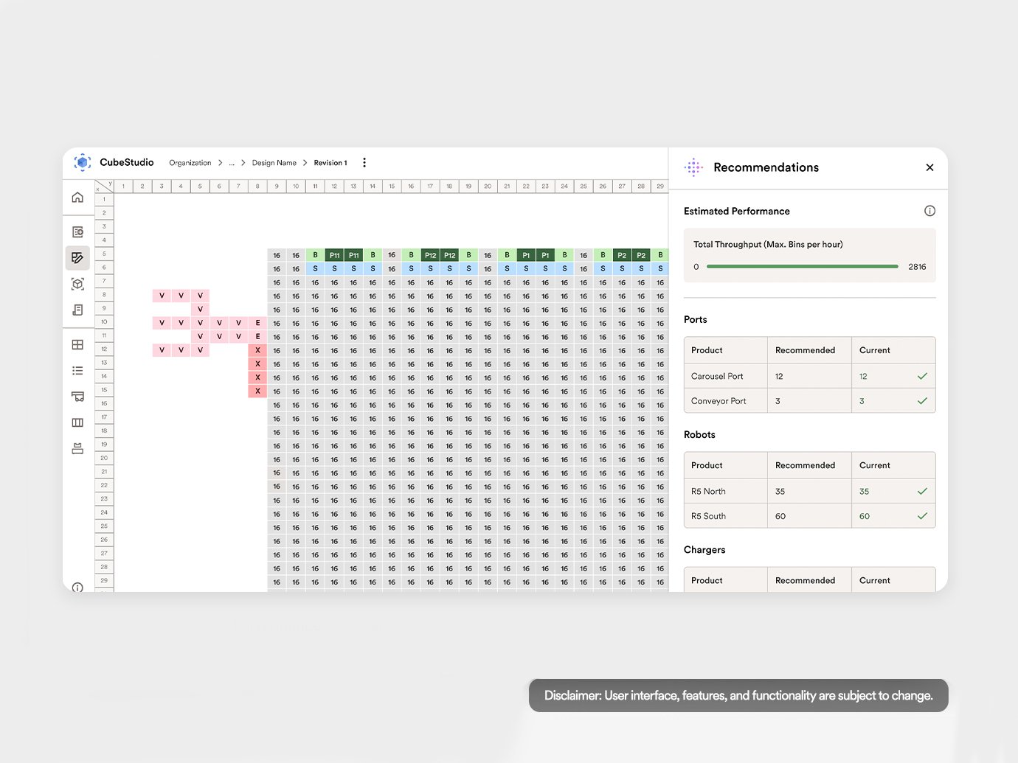This screenshot has height=763, width=1018.
Task: Click the CubeStudio logo icon
Action: click(83, 162)
